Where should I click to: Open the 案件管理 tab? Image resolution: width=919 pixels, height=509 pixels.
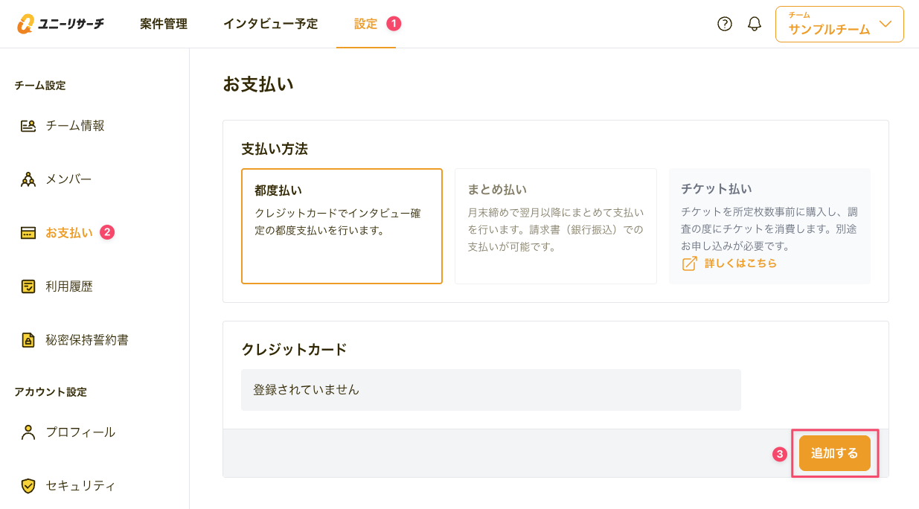tap(164, 24)
